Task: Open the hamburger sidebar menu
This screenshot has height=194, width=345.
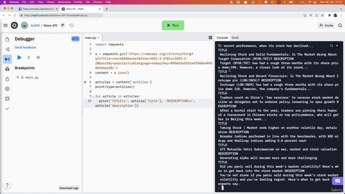Action: click(5, 25)
